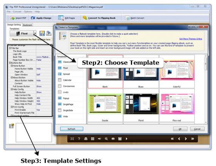Open the Edit Pages tool
216x166 pixels.
pyautogui.click(x=67, y=18)
